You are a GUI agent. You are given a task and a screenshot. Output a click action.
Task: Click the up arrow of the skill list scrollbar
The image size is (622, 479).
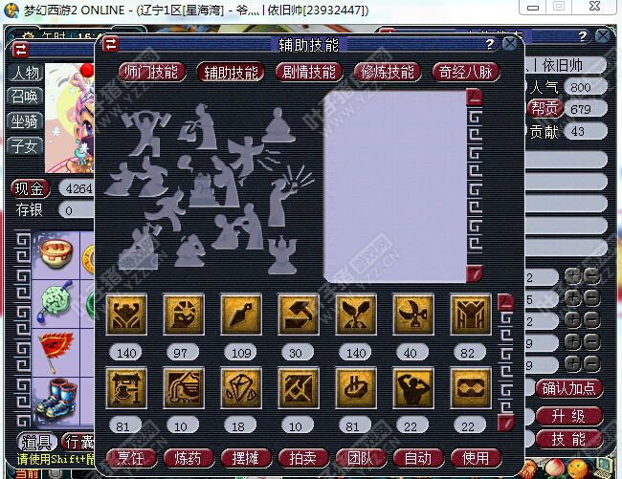pos(506,303)
